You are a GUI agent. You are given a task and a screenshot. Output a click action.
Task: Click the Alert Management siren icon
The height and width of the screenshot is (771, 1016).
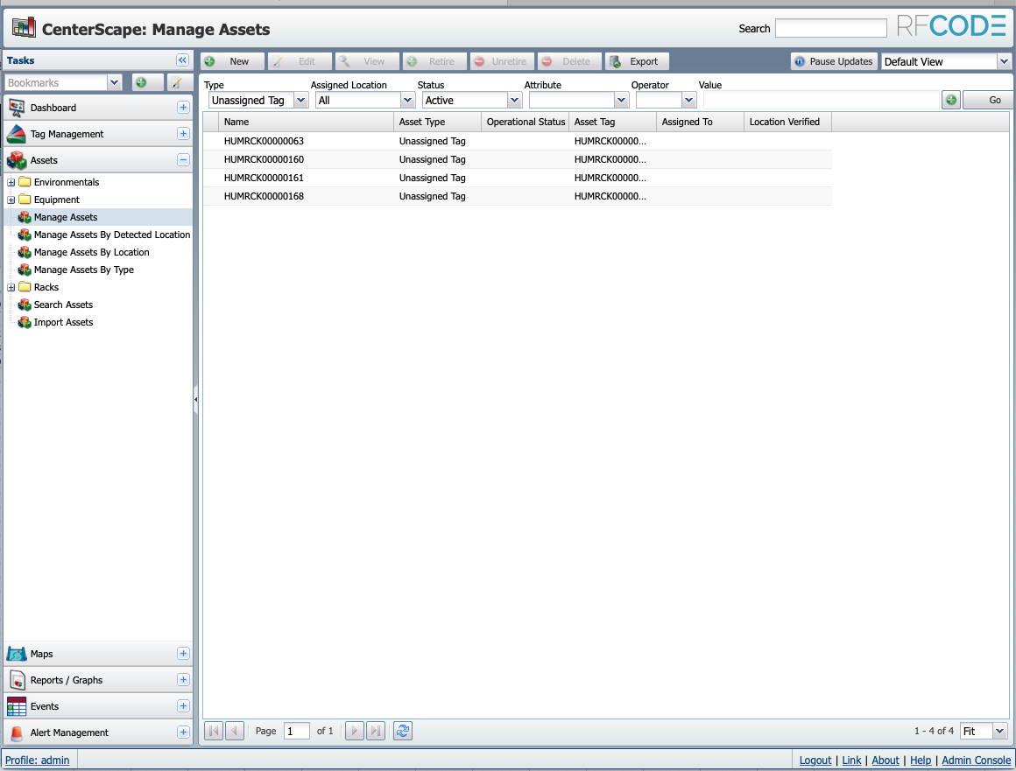pos(16,732)
